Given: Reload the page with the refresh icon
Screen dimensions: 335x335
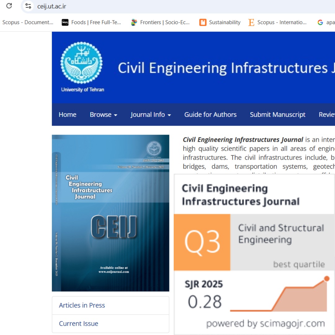Looking at the screenshot, I should (x=9, y=6).
